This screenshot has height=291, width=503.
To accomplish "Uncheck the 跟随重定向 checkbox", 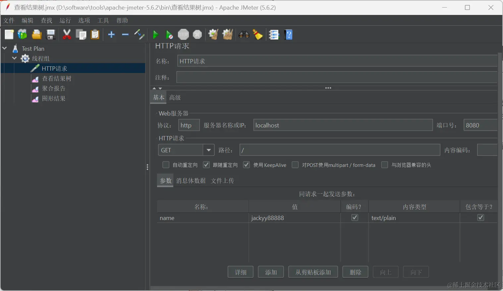I will point(206,165).
